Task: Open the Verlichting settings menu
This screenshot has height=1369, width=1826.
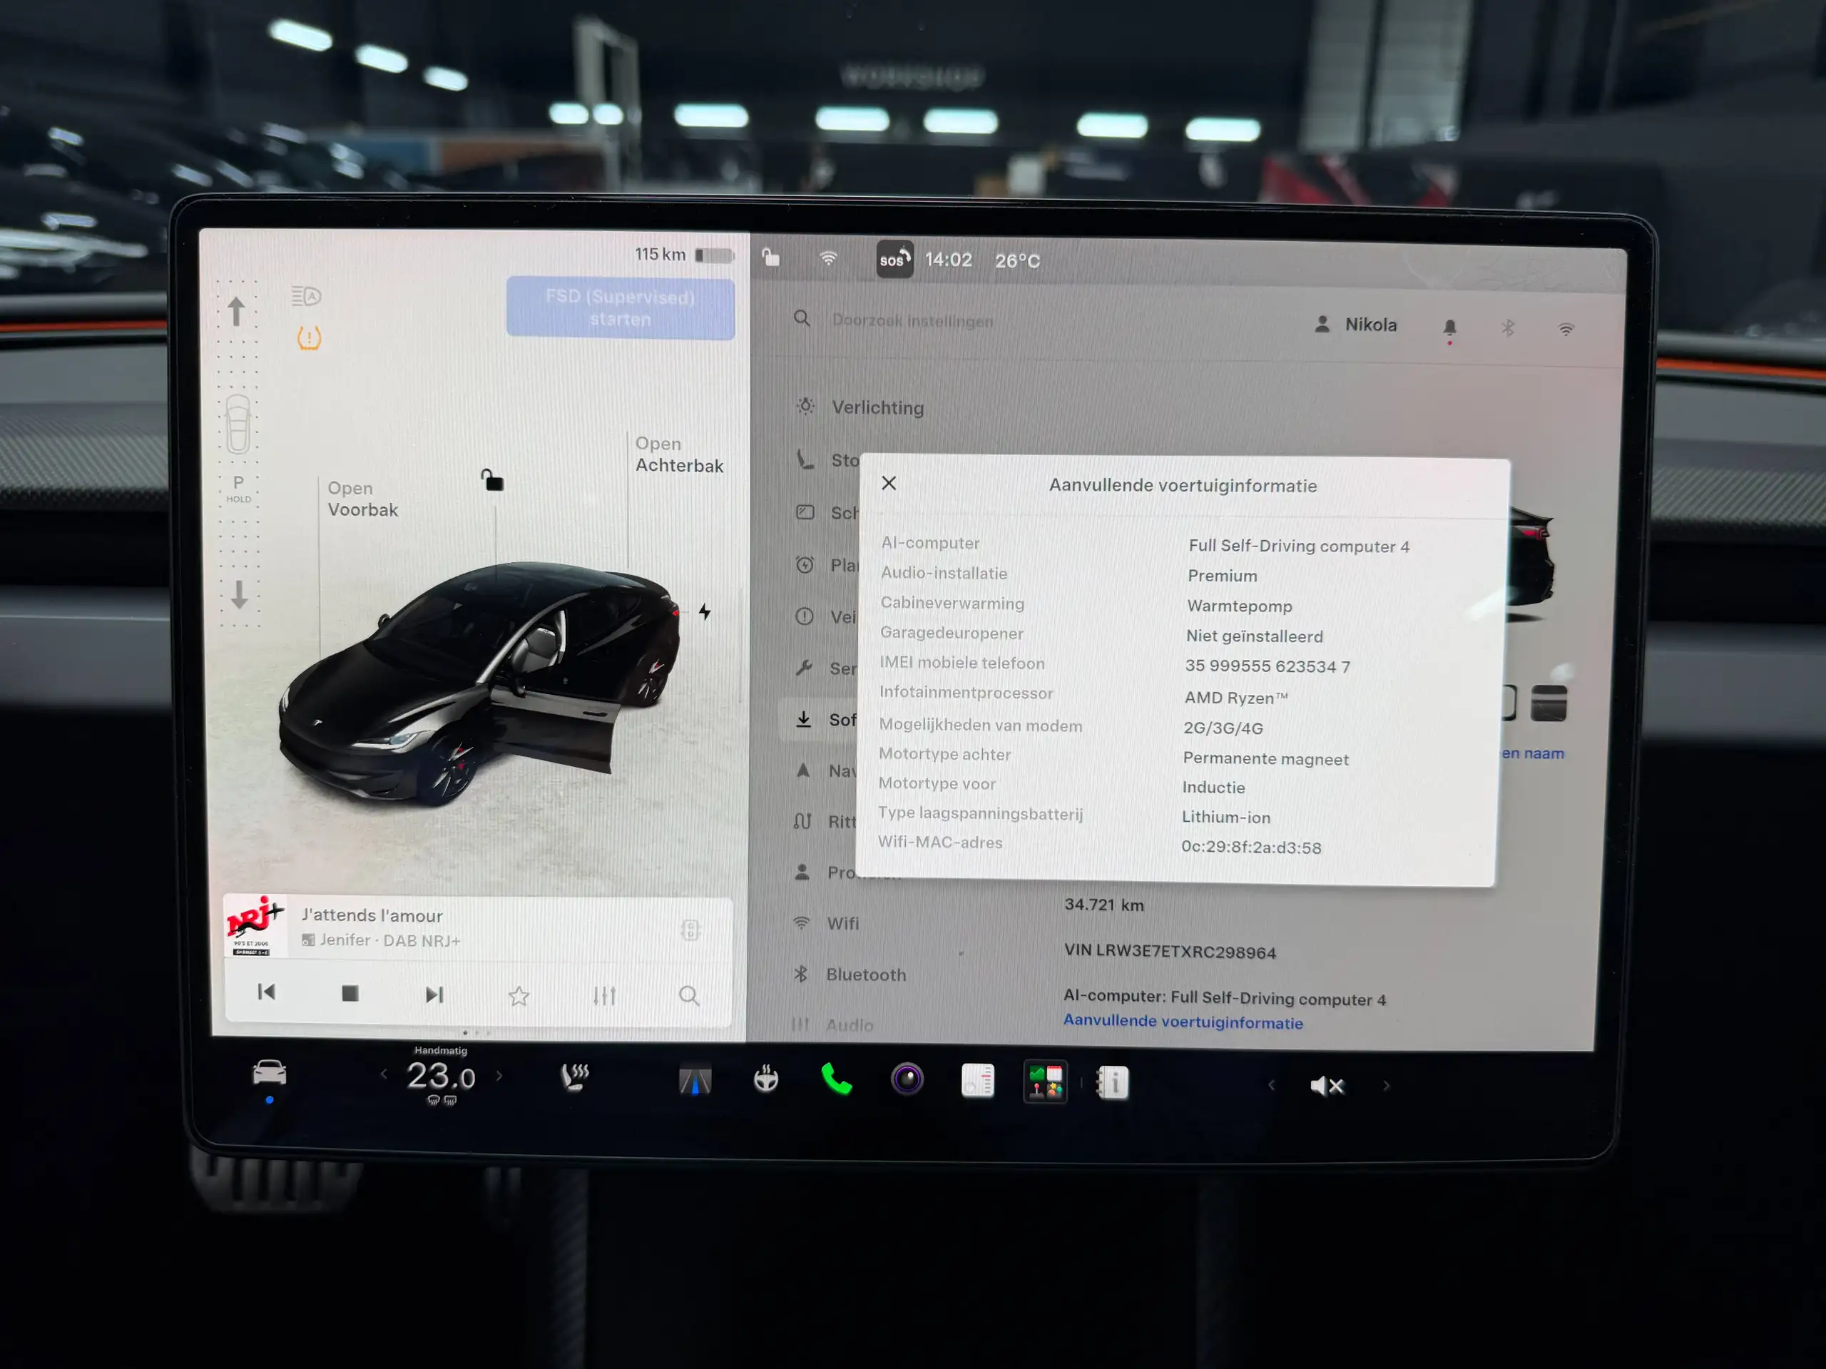Action: pyautogui.click(x=860, y=407)
